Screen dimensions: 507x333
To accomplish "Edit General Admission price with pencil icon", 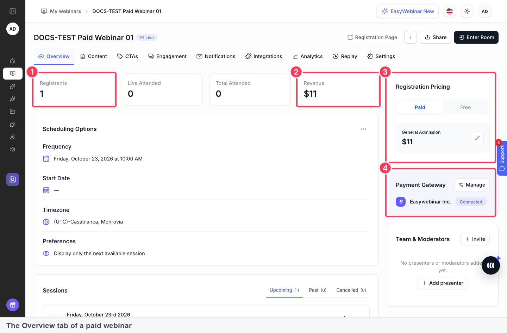I will point(477,138).
